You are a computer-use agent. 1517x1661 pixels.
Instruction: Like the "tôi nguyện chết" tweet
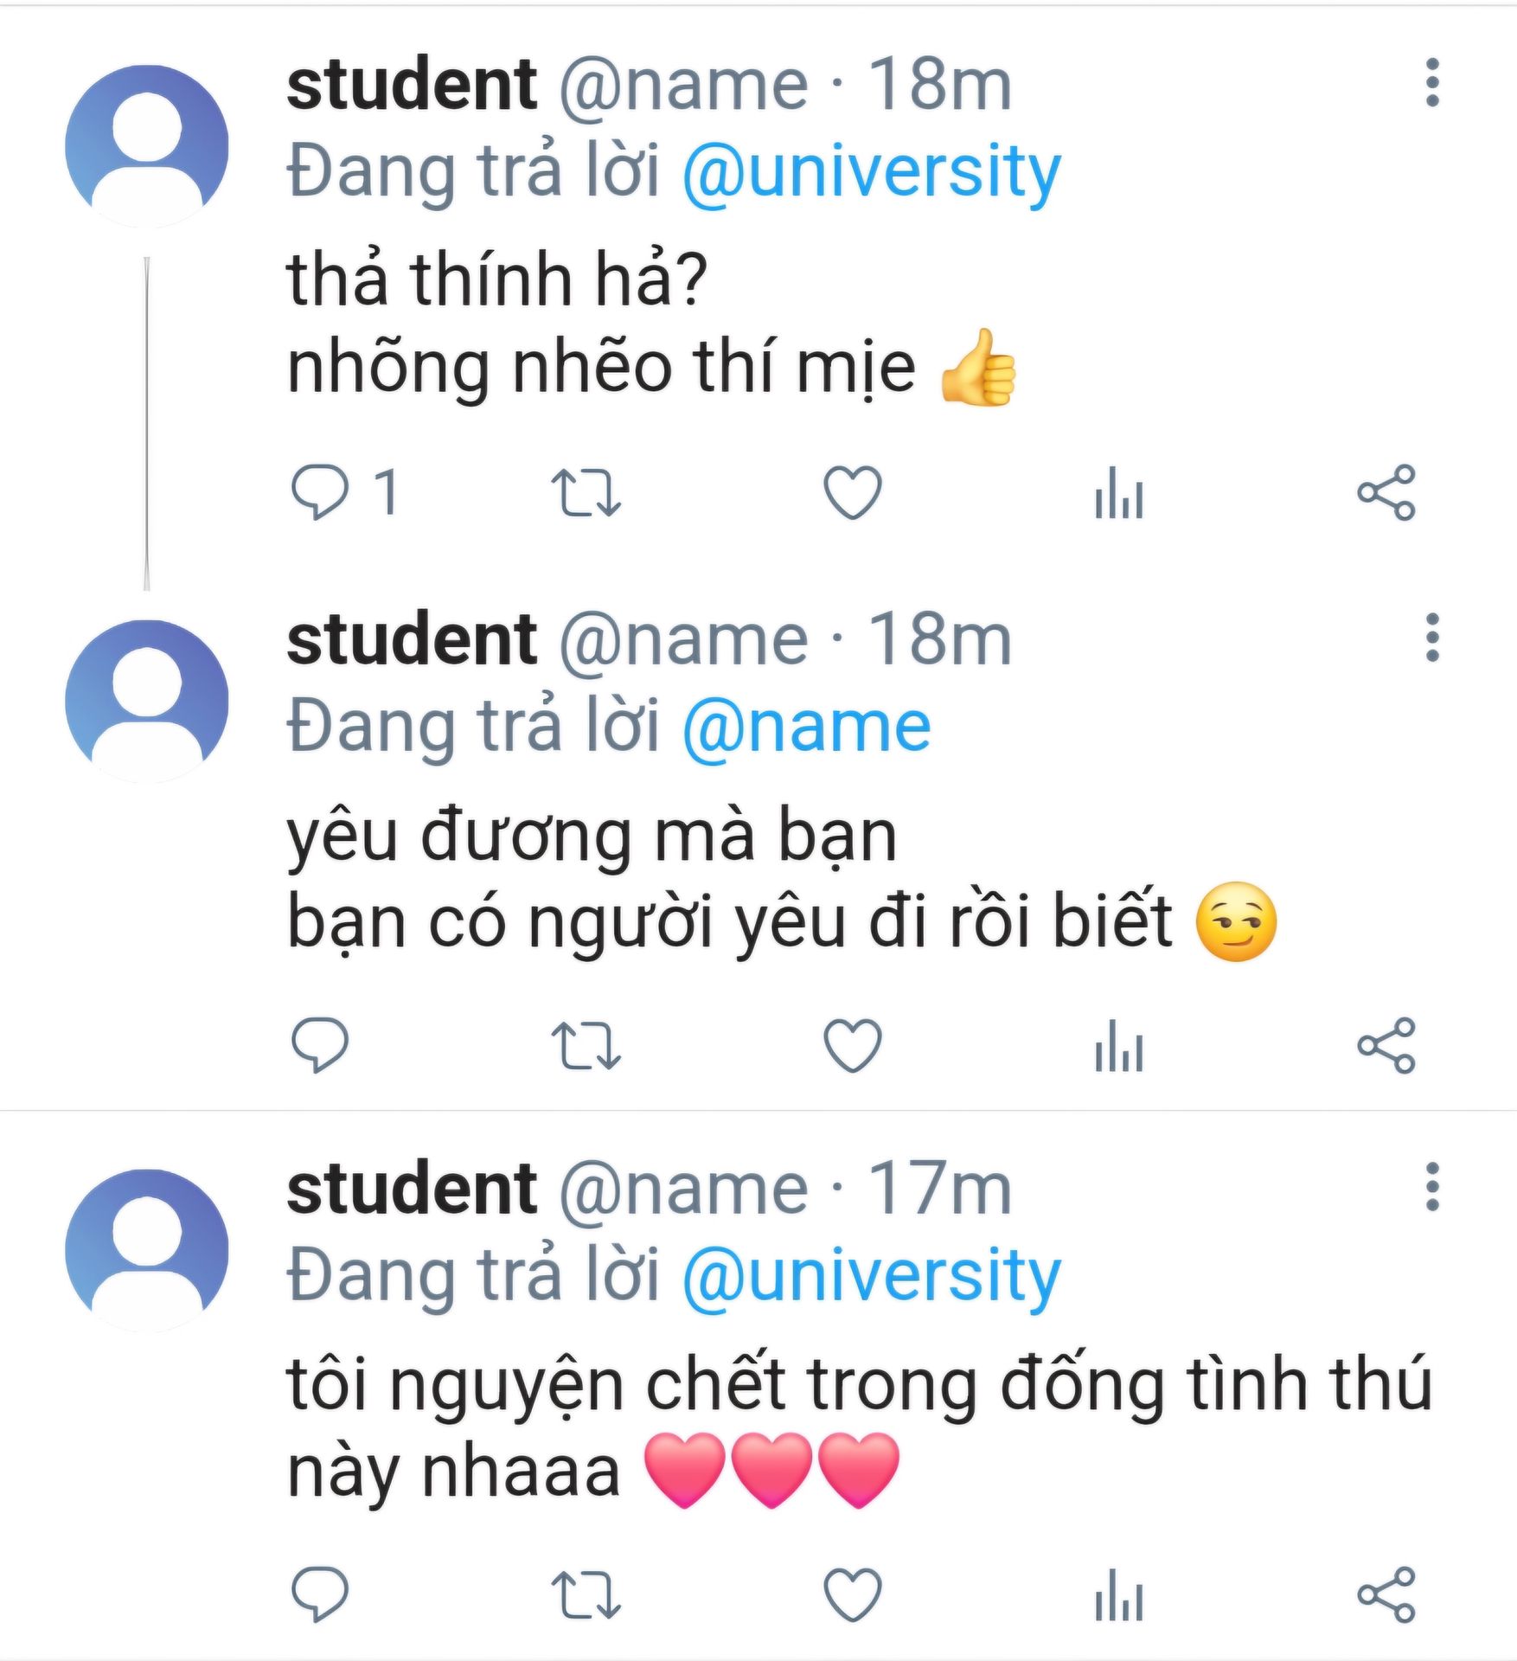click(x=853, y=1594)
